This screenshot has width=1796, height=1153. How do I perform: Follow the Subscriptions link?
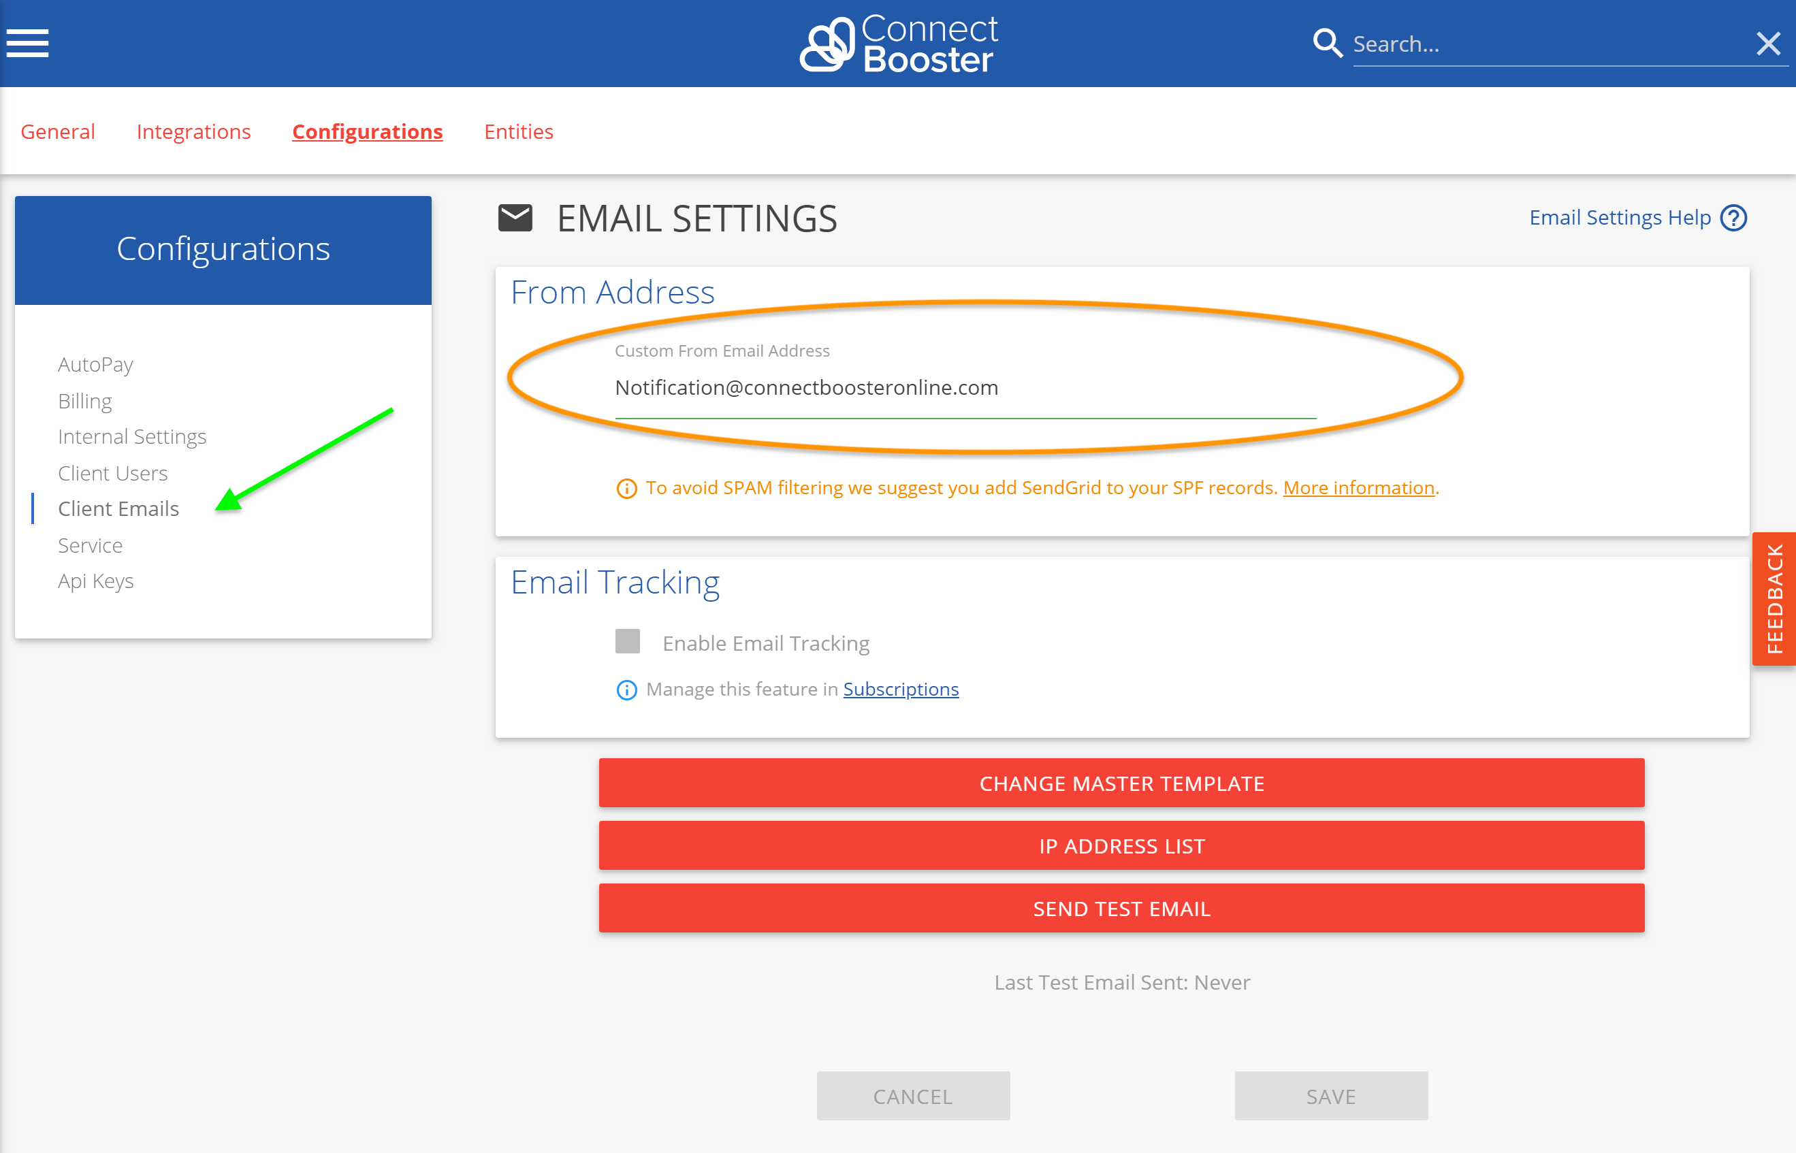[x=900, y=689]
